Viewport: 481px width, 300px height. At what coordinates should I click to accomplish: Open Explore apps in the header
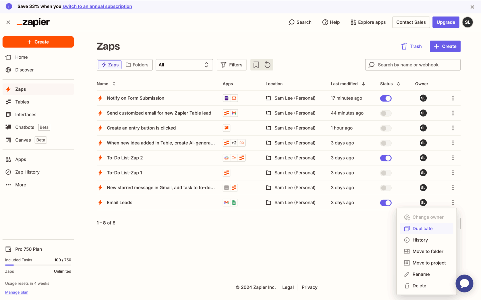coord(368,22)
